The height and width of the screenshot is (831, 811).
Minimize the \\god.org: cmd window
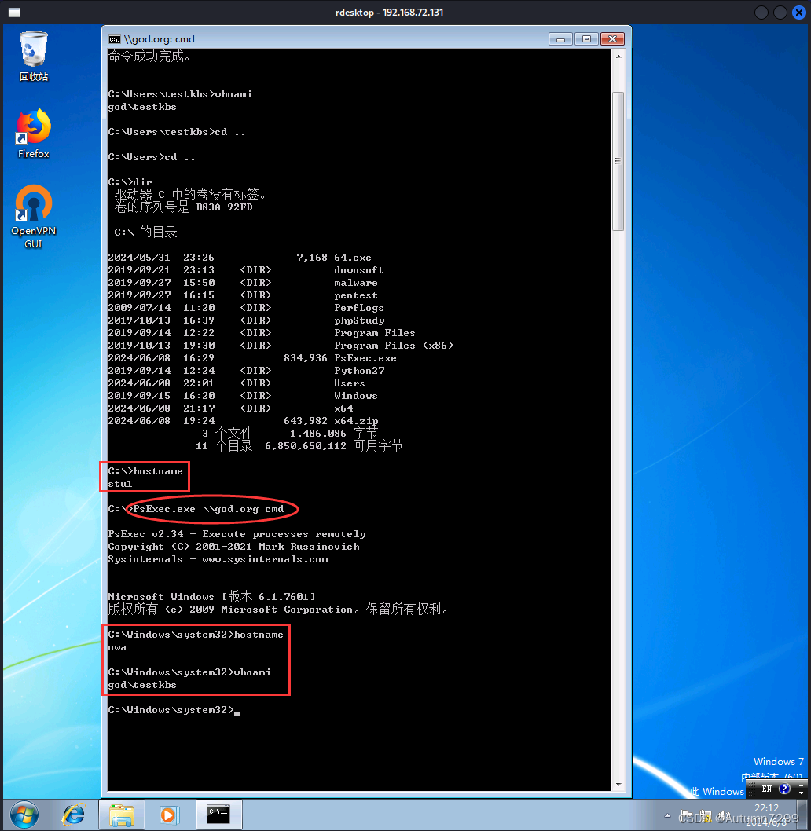(x=560, y=39)
